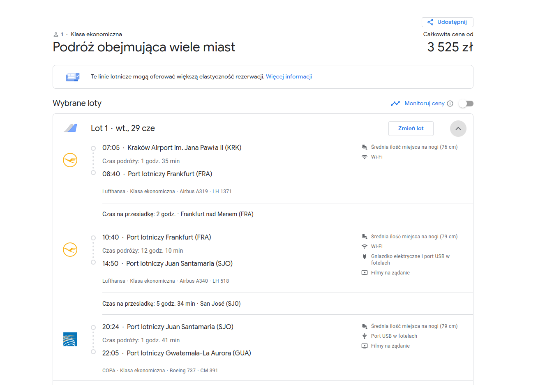The height and width of the screenshot is (385, 538).
Task: Click the legroom seat icon for 76 cm
Action: coord(364,147)
